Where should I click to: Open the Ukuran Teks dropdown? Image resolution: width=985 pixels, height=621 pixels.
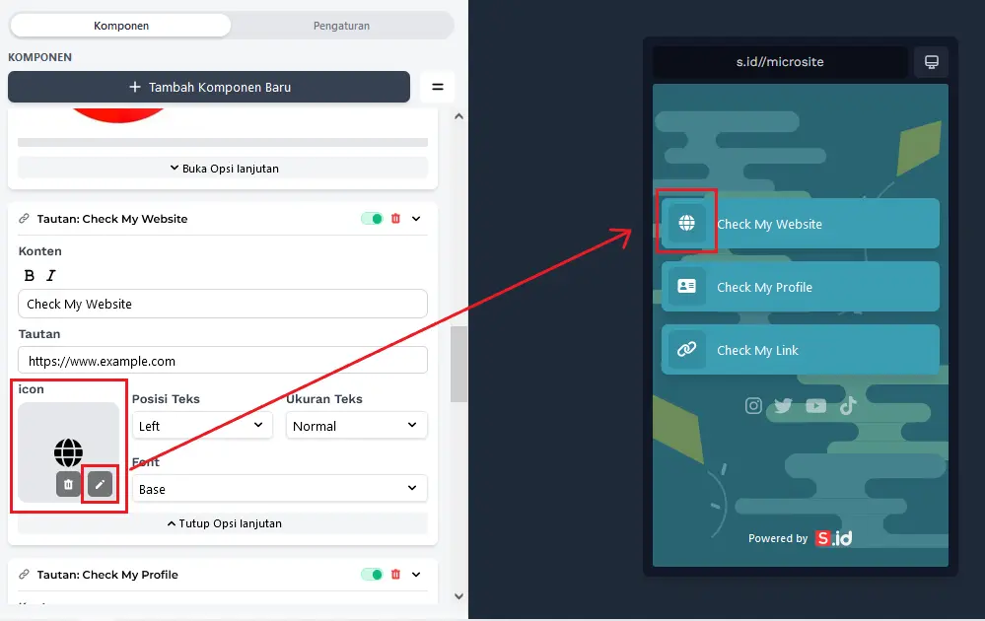click(356, 426)
